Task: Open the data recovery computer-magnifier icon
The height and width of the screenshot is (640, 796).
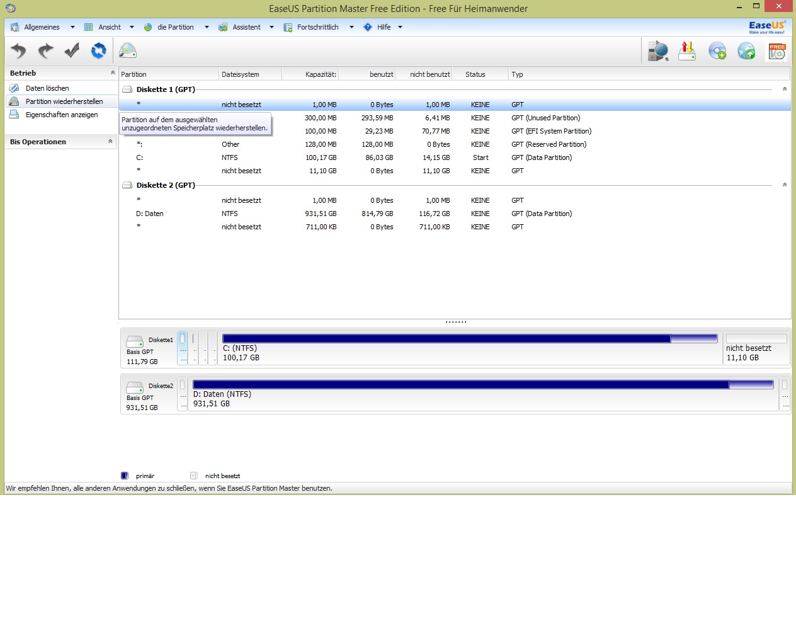Action: coord(658,50)
